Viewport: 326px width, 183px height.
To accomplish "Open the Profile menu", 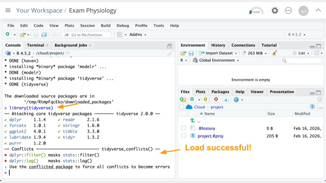I will click(141, 25).
